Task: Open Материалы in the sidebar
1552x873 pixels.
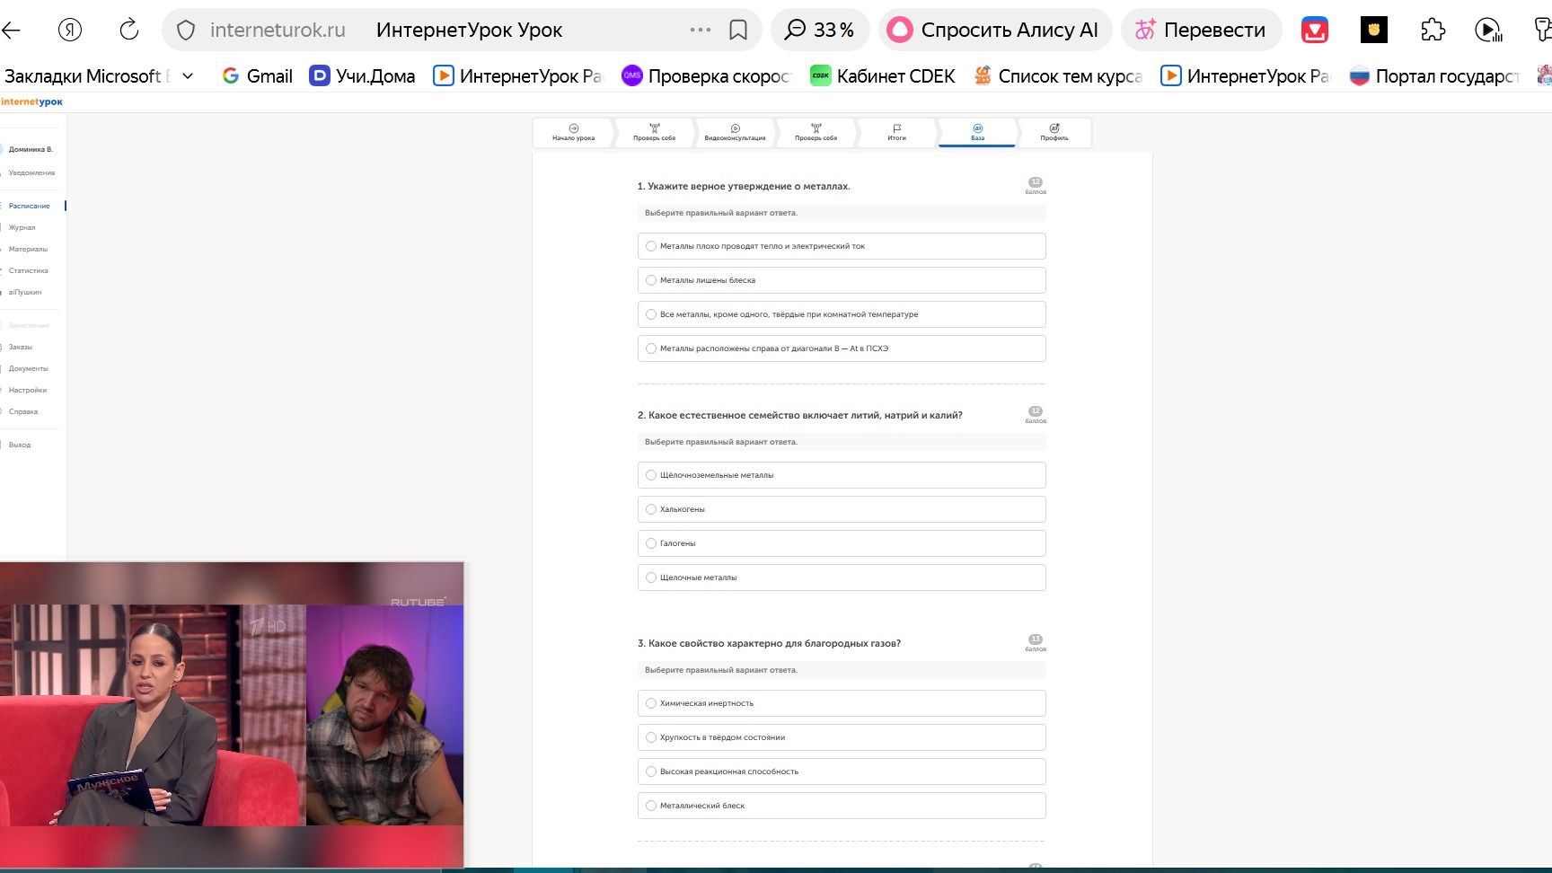Action: pyautogui.click(x=28, y=249)
